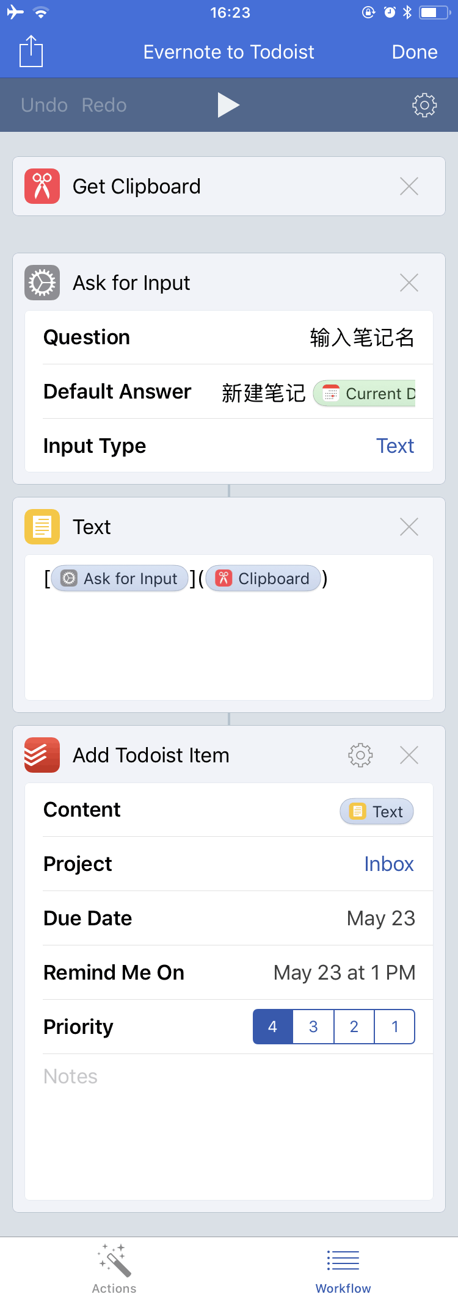Viewport: 458px width, 1297px height.
Task: Tap the share icon in header
Action: [x=31, y=51]
